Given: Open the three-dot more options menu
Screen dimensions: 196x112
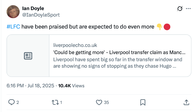Looking at the screenshot, I should 188,9.
